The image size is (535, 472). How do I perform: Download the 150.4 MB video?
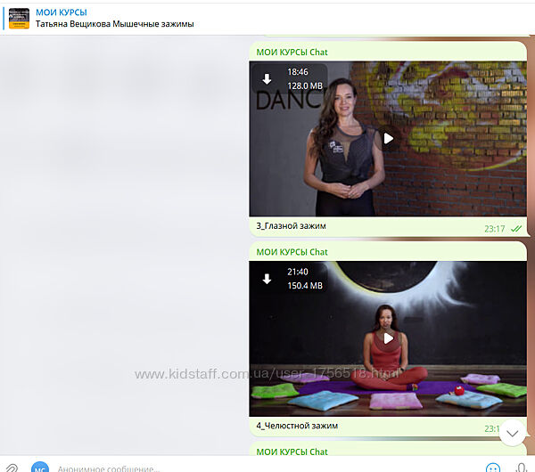[267, 279]
